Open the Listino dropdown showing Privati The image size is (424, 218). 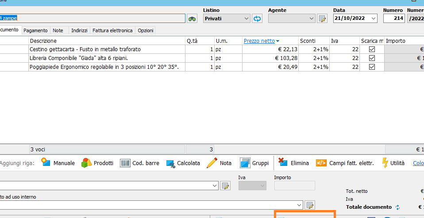(x=227, y=19)
